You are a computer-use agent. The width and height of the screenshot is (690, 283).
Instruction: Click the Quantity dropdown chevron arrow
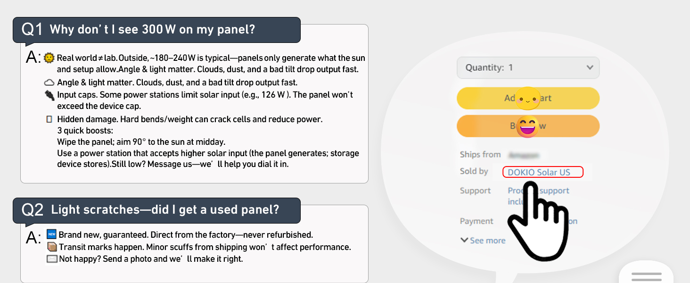point(590,67)
